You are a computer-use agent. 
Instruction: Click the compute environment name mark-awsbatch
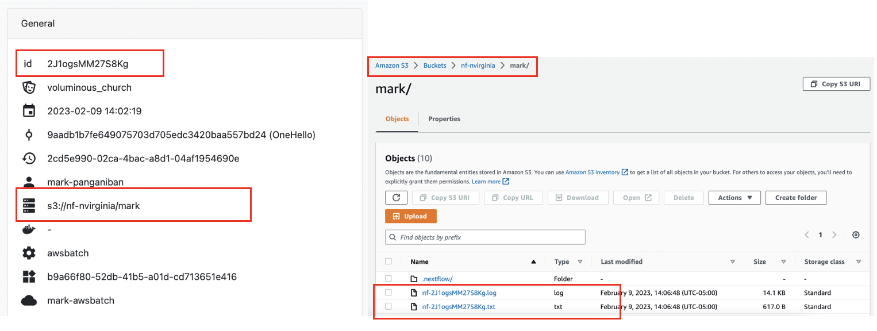click(x=80, y=301)
